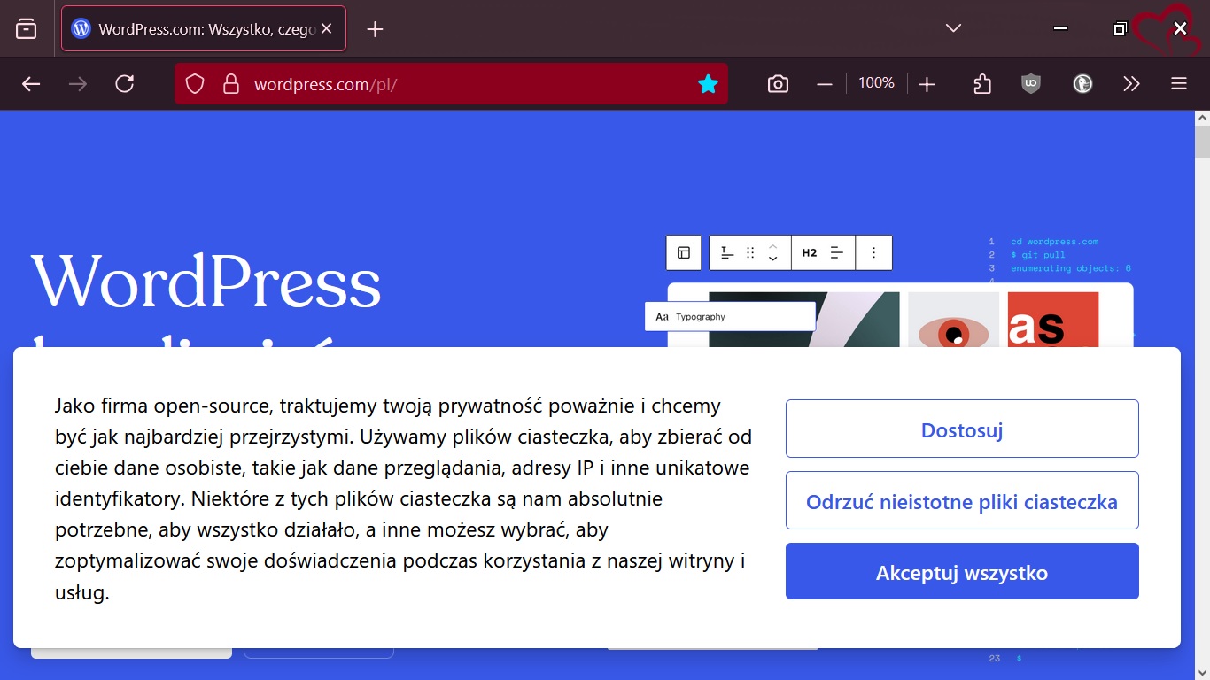Click the H2 heading level button
The height and width of the screenshot is (680, 1210).
pos(810,252)
